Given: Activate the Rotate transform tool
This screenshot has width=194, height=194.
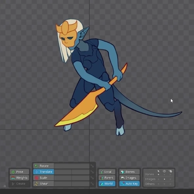Looking at the screenshot, I should pos(43,166).
